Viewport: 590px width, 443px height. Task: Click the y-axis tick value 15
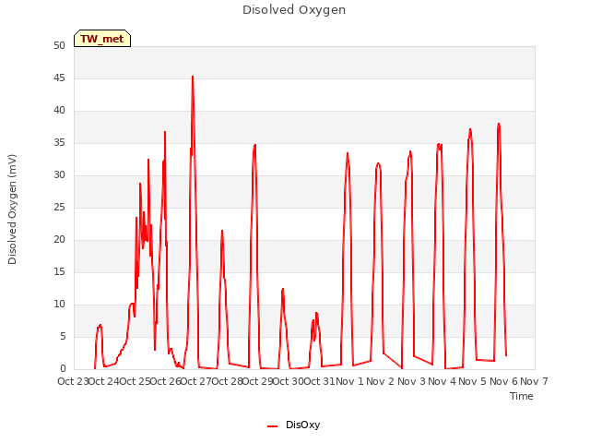coord(59,272)
